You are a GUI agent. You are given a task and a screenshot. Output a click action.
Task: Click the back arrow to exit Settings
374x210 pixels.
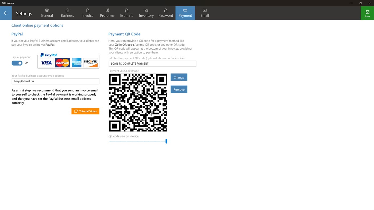[x=6, y=13]
